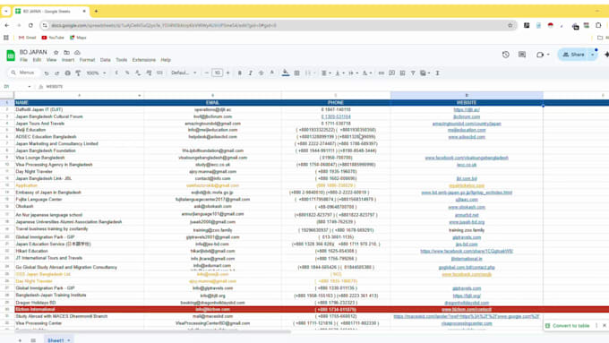Viewport: 609px width, 343px height.
Task: Open the Name box dropdown arrow
Action: pos(30,87)
